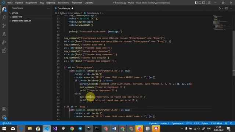Toggle the bottom panel visibility

pos(200,3)
